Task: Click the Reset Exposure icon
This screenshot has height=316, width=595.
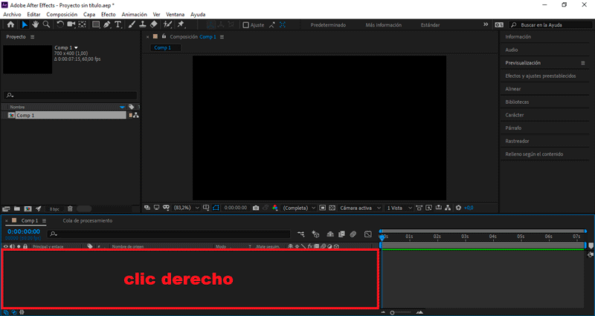Action: click(458, 208)
